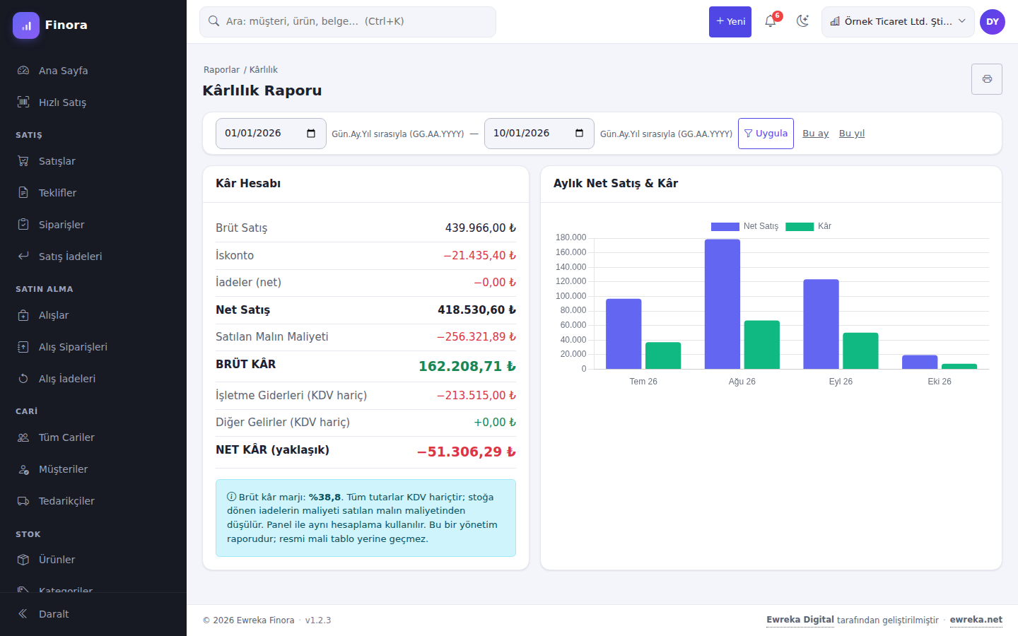
Task: Select the Bu ay quick filter
Action: click(816, 134)
